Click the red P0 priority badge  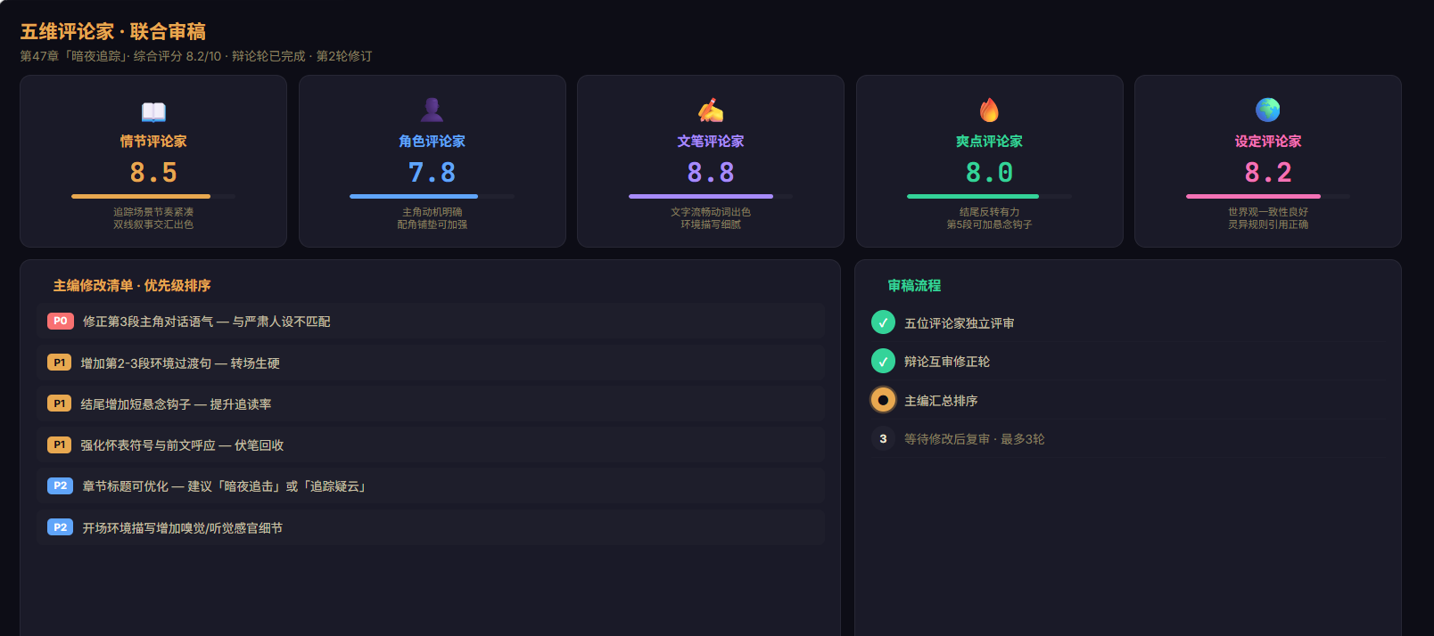pyautogui.click(x=61, y=321)
